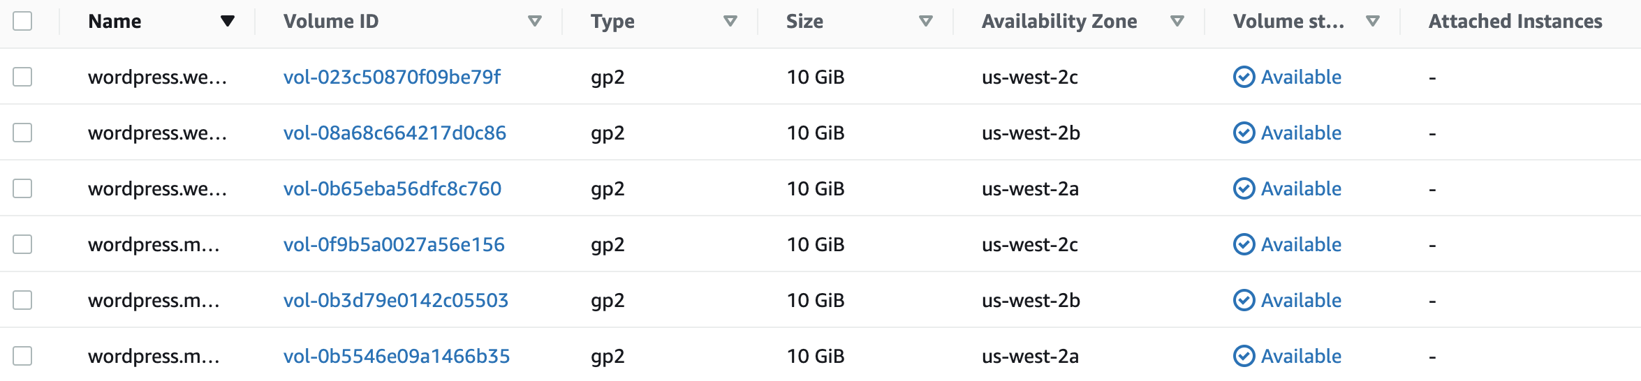This screenshot has height=381, width=1641.
Task: Click the Available status icon for vol-0b3d79e0142c05503
Action: click(x=1244, y=300)
